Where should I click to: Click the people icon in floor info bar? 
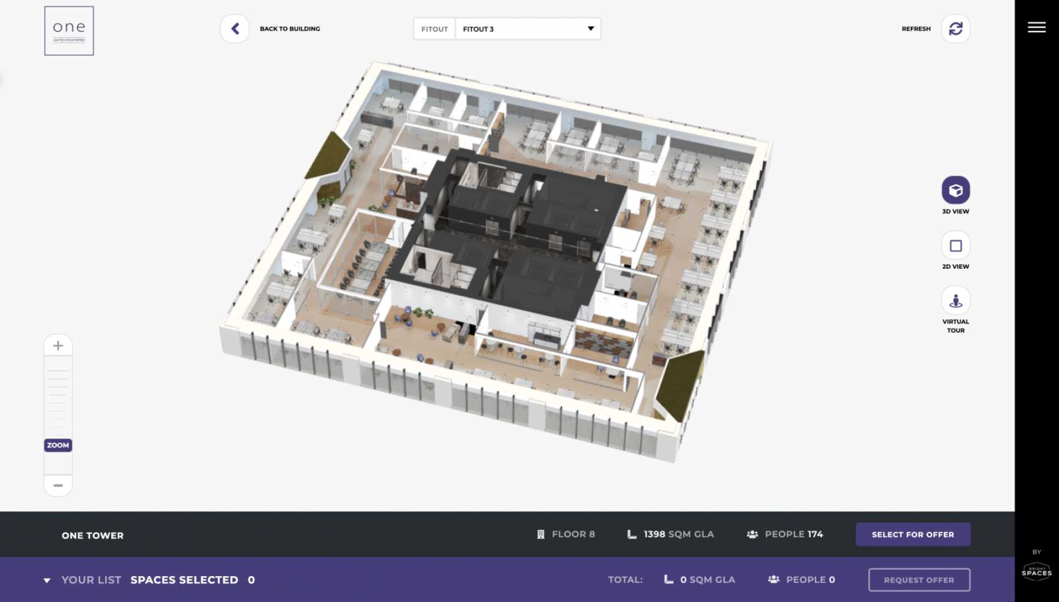[752, 534]
